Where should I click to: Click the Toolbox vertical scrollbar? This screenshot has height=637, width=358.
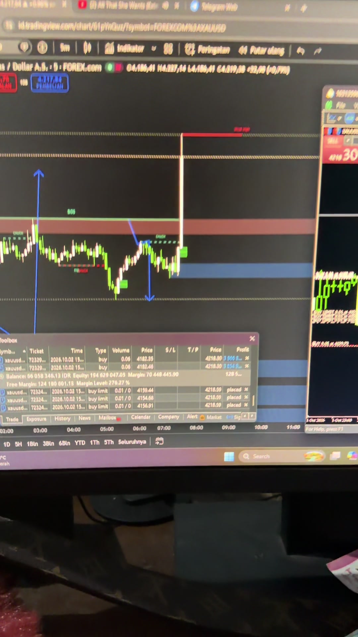(253, 400)
